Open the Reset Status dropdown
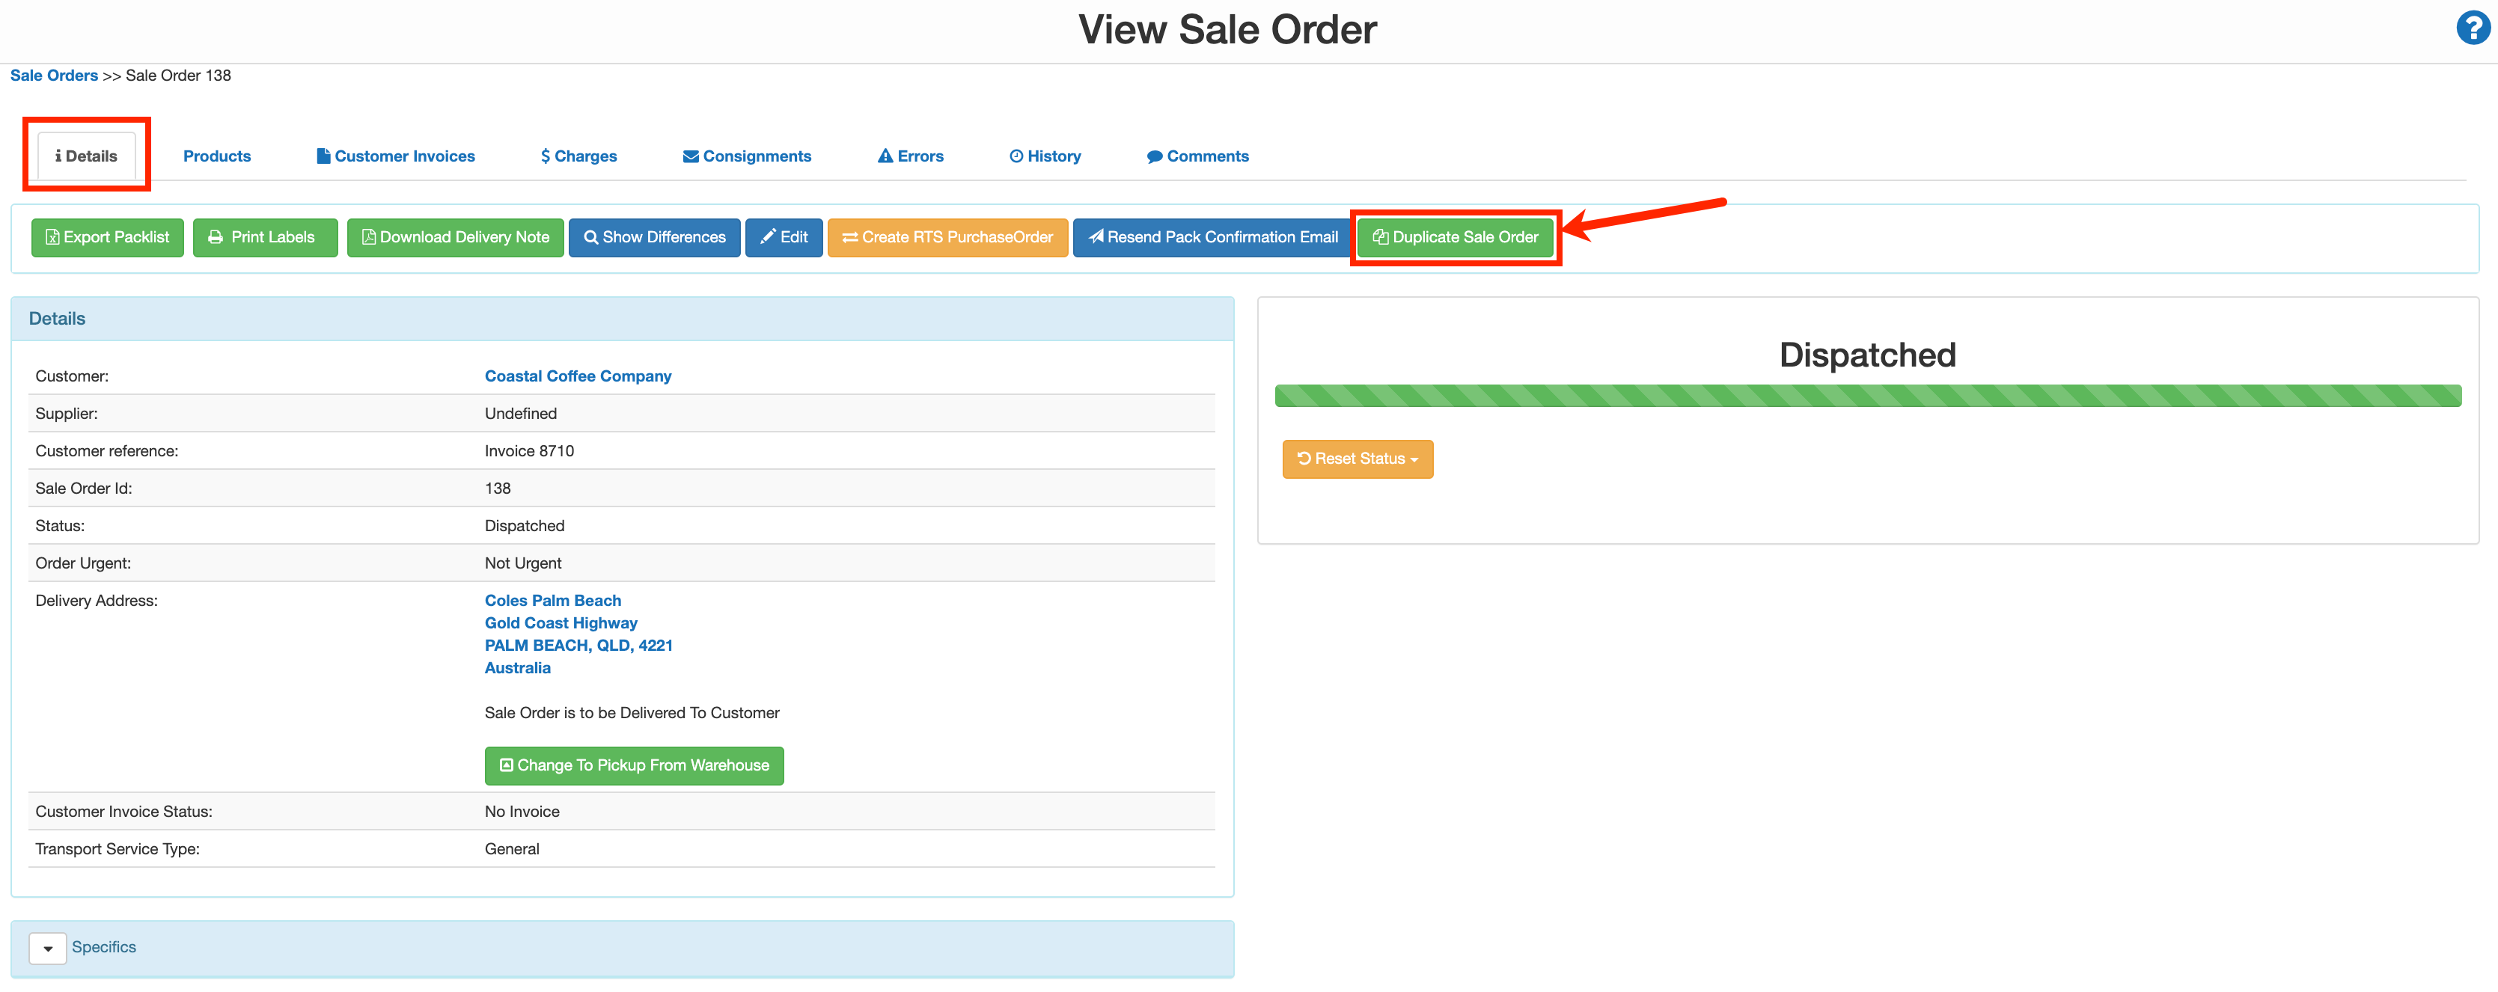2498x992 pixels. tap(1357, 459)
